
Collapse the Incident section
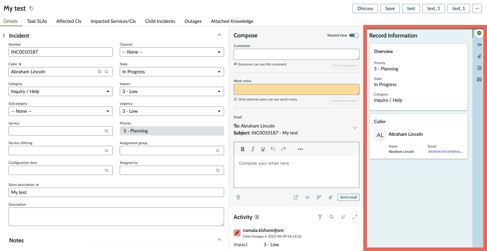(x=219, y=35)
